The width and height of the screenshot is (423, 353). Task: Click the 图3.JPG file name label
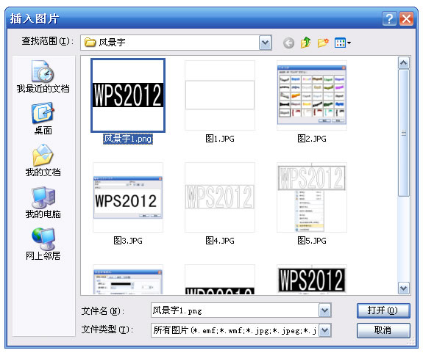click(128, 241)
